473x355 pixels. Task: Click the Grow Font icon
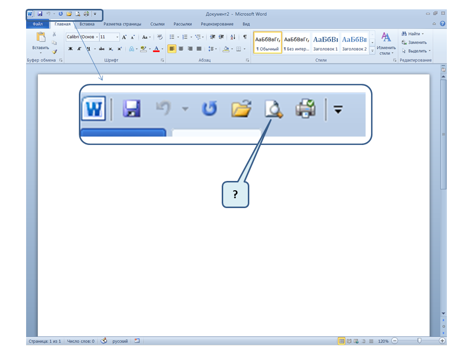pyautogui.click(x=124, y=37)
